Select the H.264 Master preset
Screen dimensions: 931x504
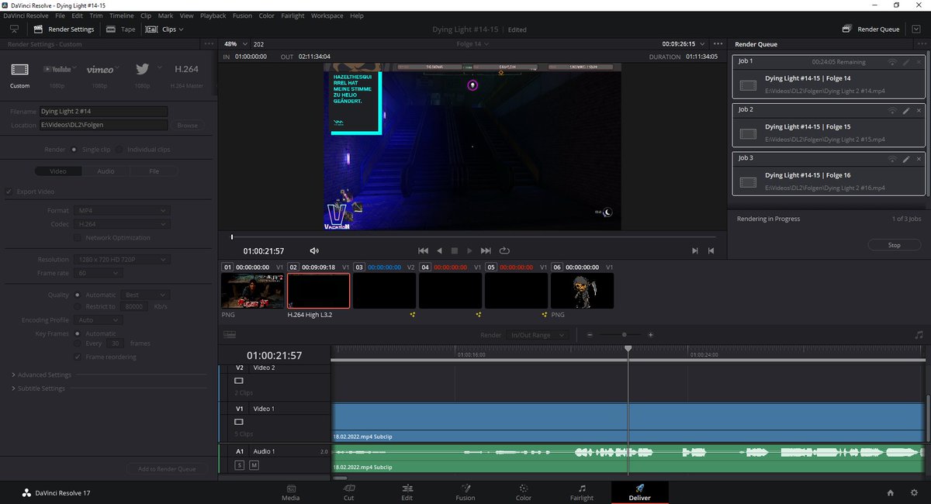(185, 70)
